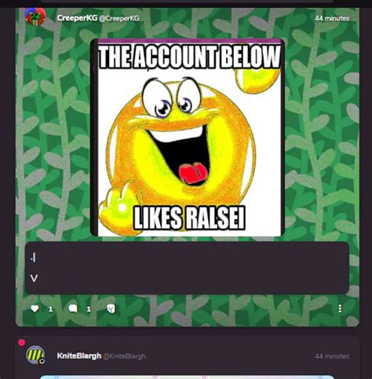Click the pink unread dot on KniteBlargh's post
Image resolution: width=372 pixels, height=379 pixels.
click(22, 342)
